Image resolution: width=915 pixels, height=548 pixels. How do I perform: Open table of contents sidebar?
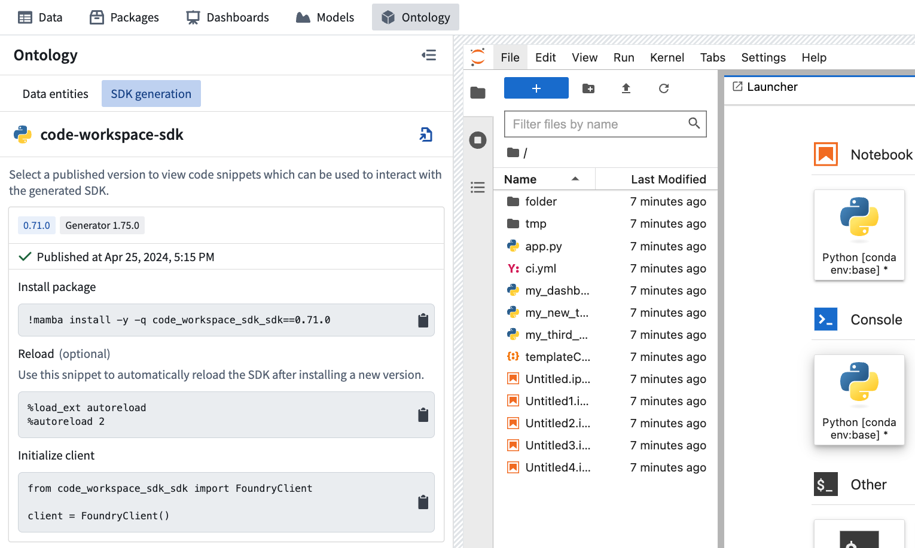478,188
